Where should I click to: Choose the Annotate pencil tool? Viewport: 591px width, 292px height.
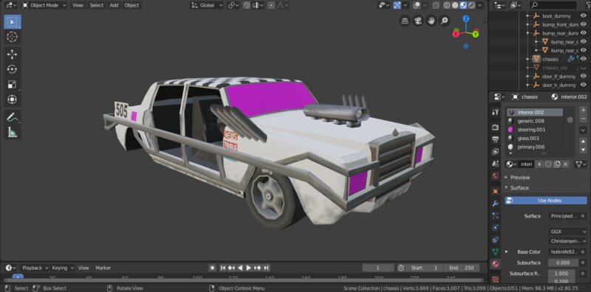click(12, 117)
